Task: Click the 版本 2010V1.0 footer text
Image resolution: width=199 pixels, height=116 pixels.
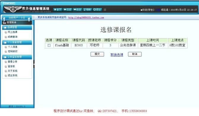Action: [17, 107]
